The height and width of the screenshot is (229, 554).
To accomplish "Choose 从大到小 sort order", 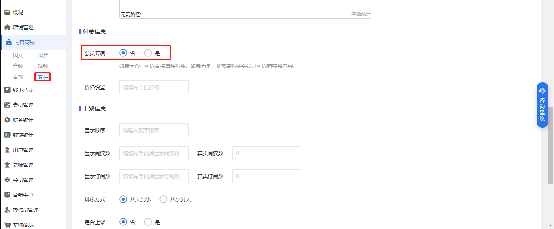I will click(x=123, y=199).
